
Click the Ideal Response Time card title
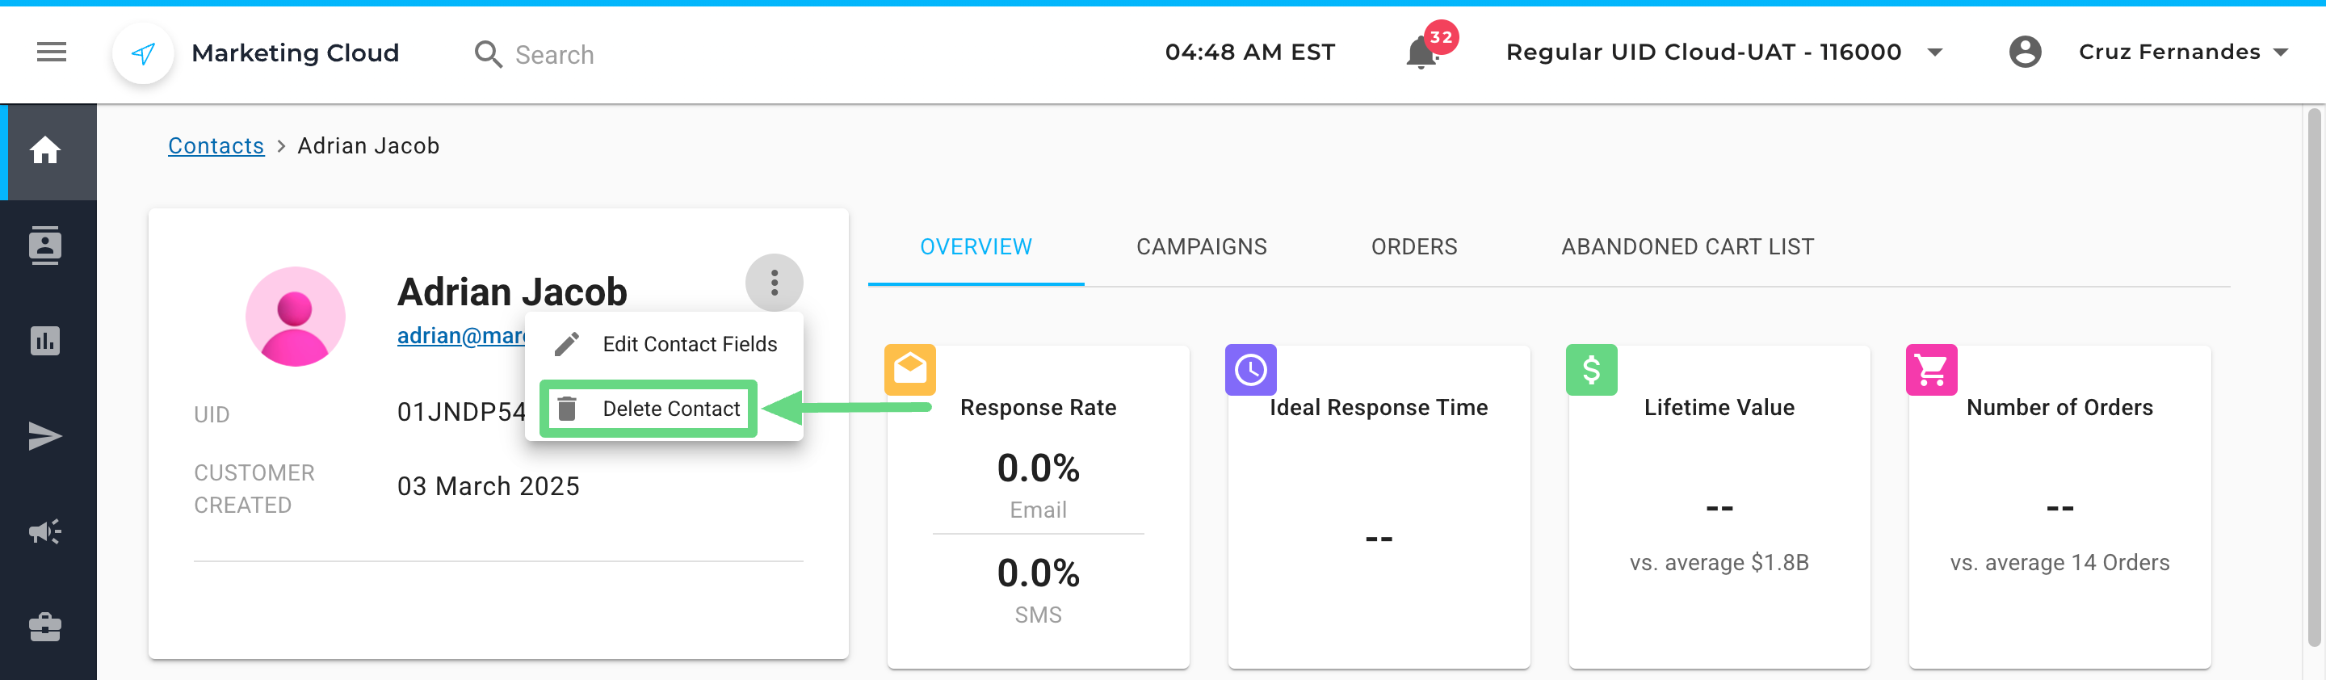[x=1379, y=407]
